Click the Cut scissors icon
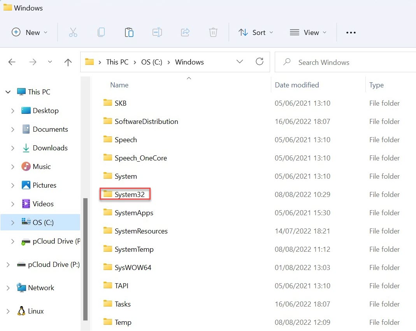This screenshot has height=331, width=416. click(73, 32)
